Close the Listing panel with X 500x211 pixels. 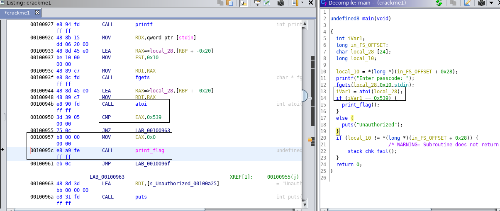[x=311, y=3]
